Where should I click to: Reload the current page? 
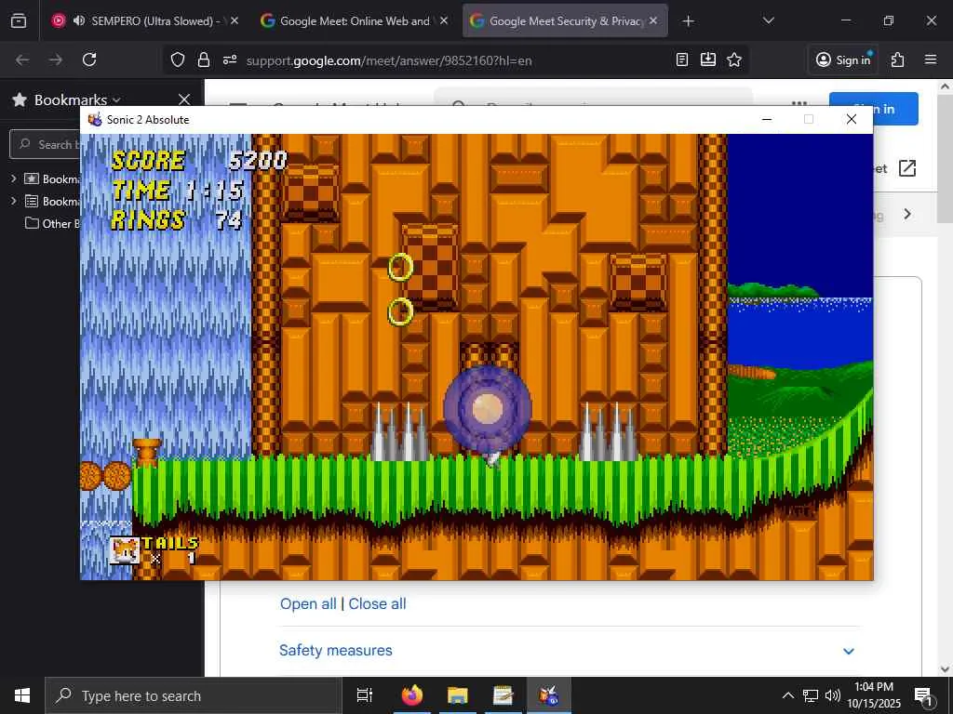coord(89,59)
